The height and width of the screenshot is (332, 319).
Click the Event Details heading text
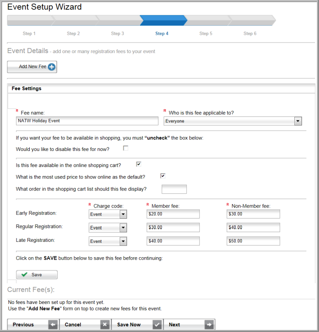(x=28, y=51)
